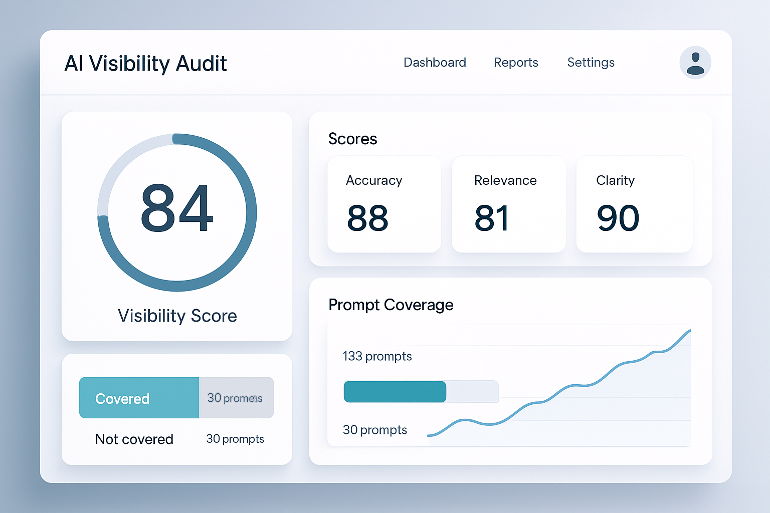Expand the covered prompts breakdown

[x=176, y=408]
